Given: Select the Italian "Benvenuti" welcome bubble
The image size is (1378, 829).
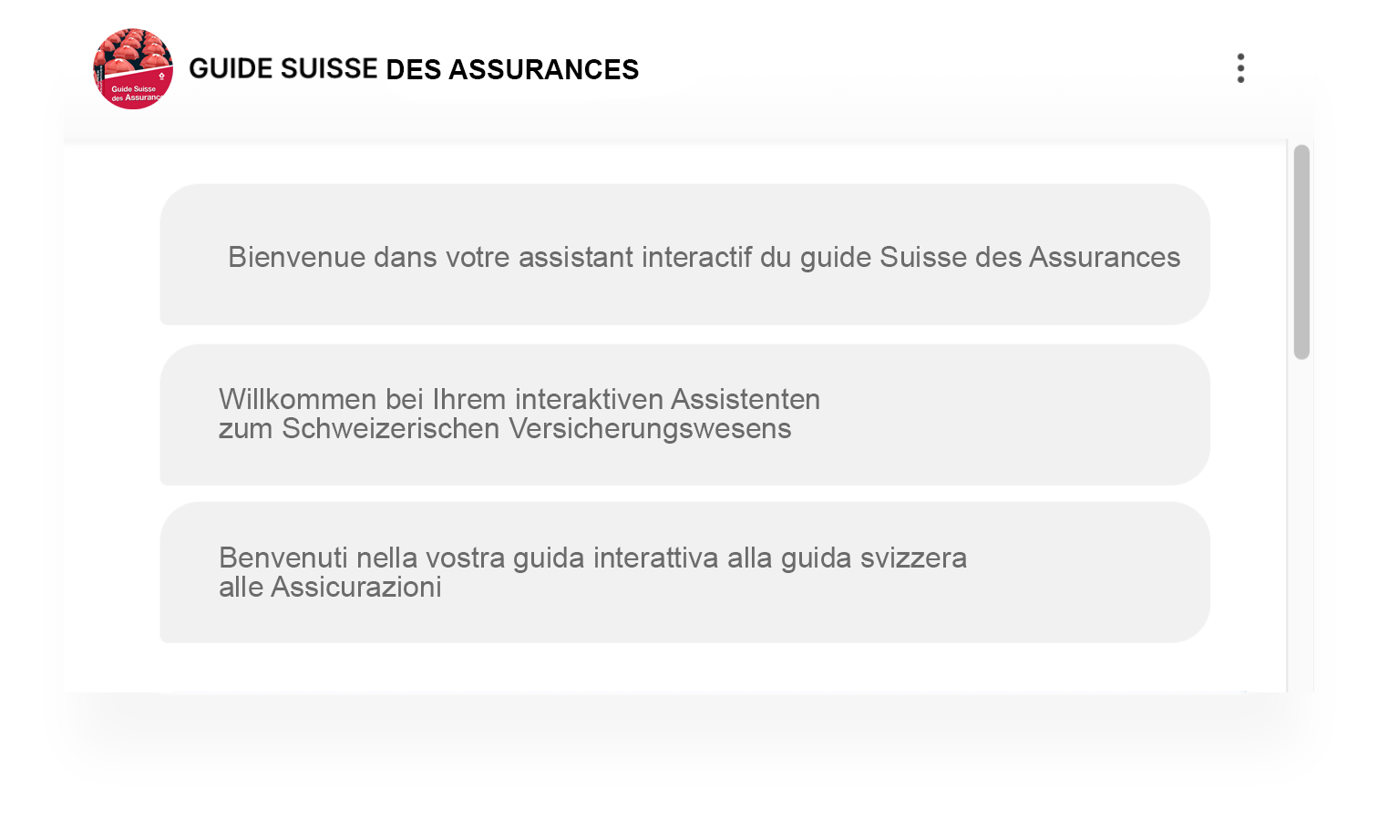Looking at the screenshot, I should (685, 572).
